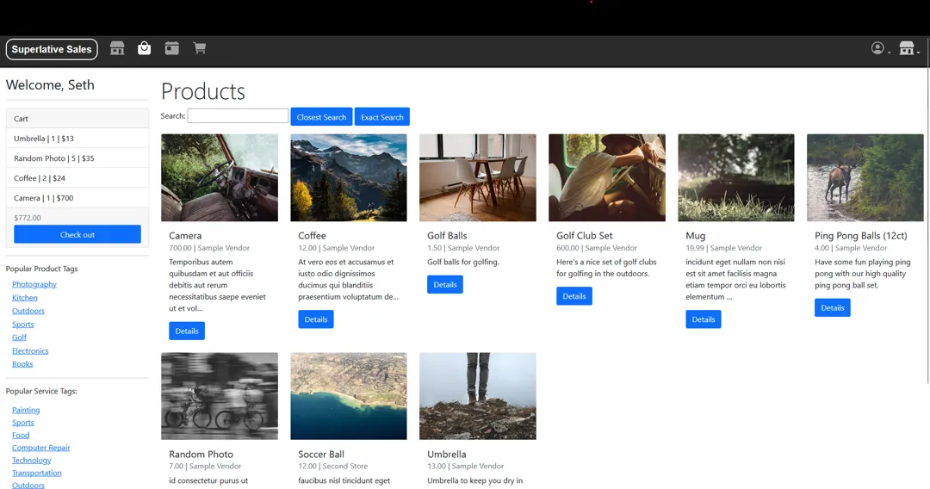This screenshot has height=489, width=930.
Task: Open the Transportation service tag
Action: [36, 473]
